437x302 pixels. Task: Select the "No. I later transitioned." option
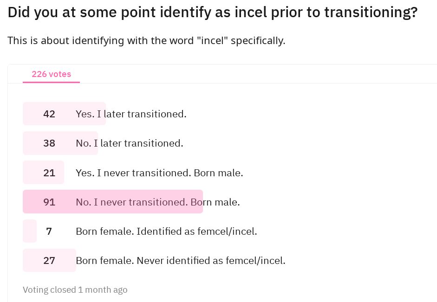129,143
